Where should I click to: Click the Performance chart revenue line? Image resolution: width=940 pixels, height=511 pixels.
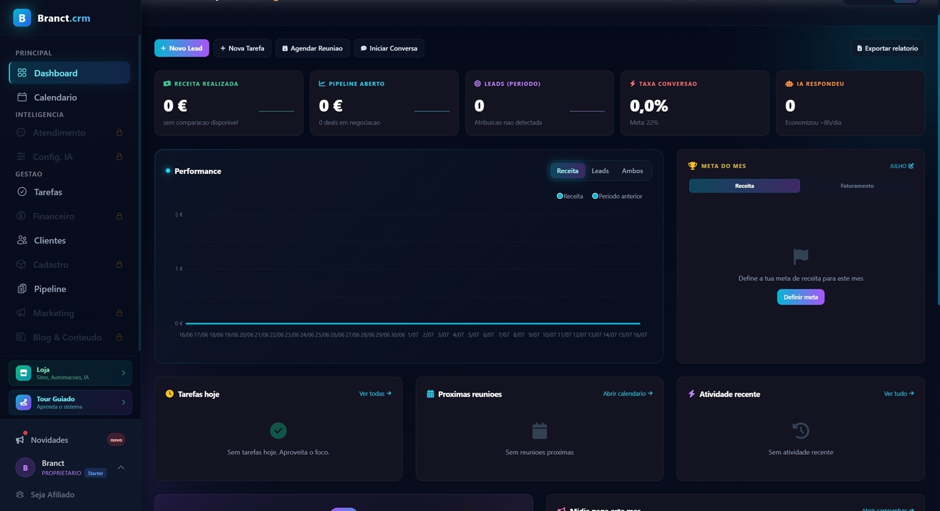click(x=413, y=323)
